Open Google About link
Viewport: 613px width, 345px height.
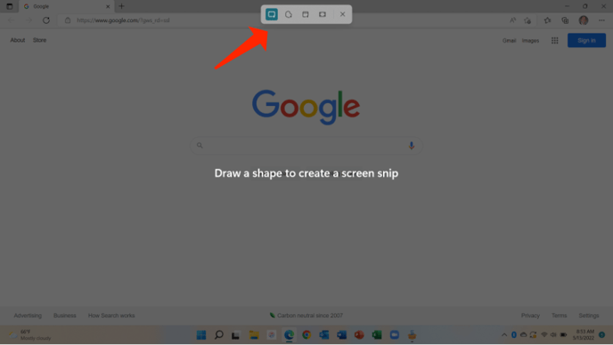click(18, 40)
